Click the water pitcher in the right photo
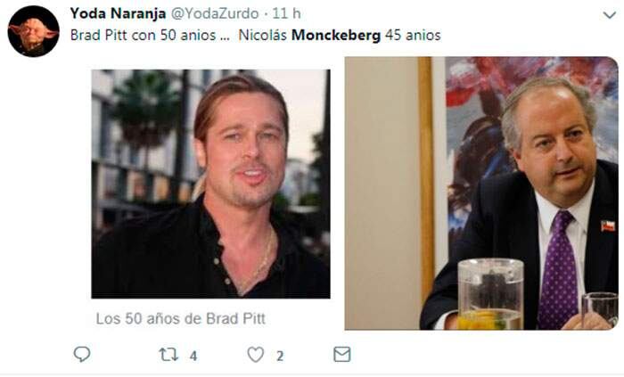624x377 pixels. [490, 294]
